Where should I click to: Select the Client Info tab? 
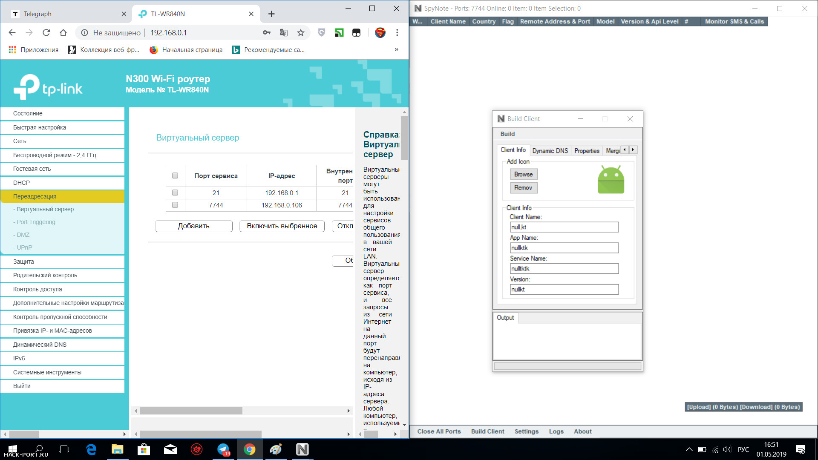pos(513,150)
